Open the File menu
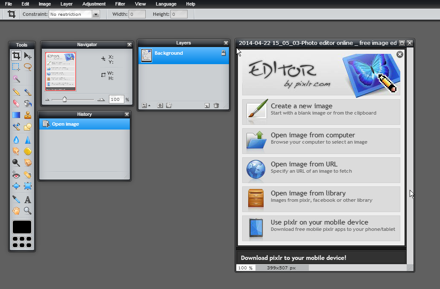440x289 pixels. coord(9,4)
